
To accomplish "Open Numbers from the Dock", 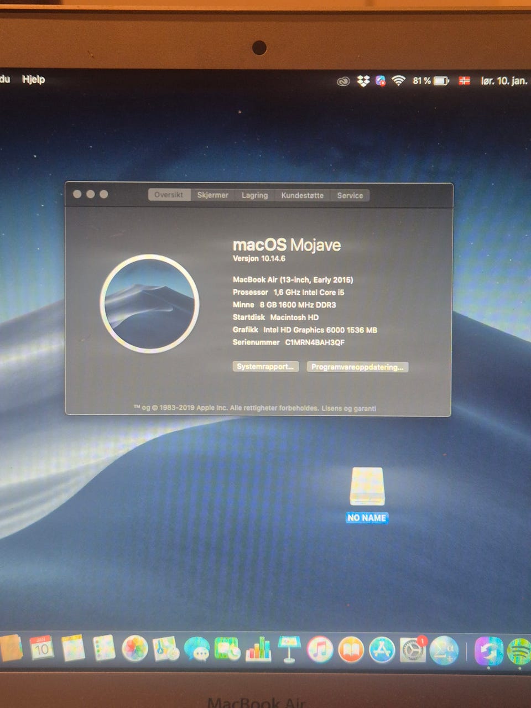I will pyautogui.click(x=258, y=649).
